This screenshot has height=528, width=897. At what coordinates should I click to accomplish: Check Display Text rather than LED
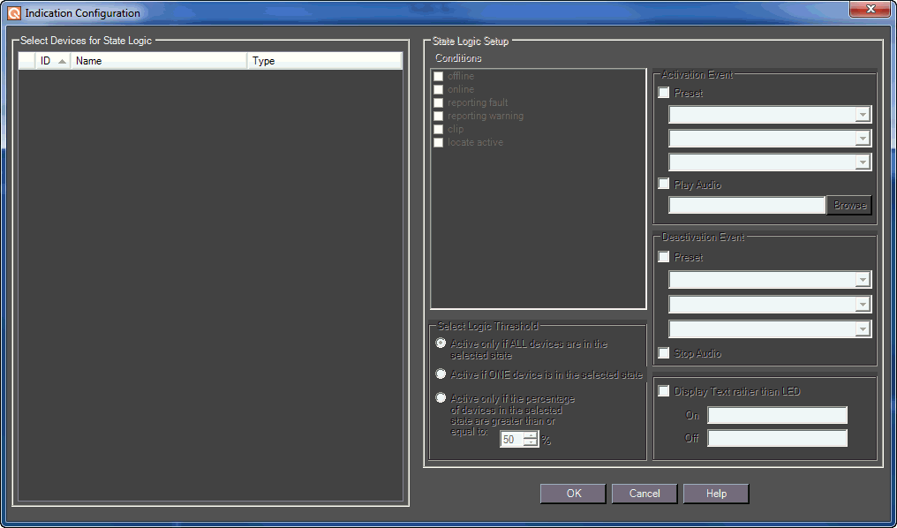664,391
